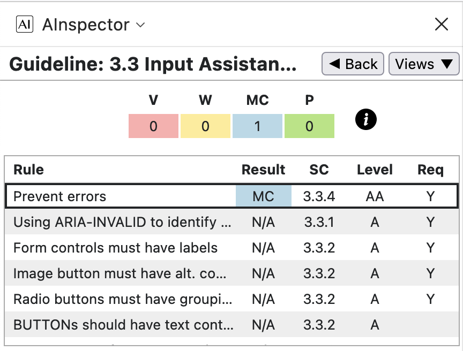Image resolution: width=463 pixels, height=351 pixels.
Task: Close the AInspector sidebar panel
Action: (x=441, y=25)
